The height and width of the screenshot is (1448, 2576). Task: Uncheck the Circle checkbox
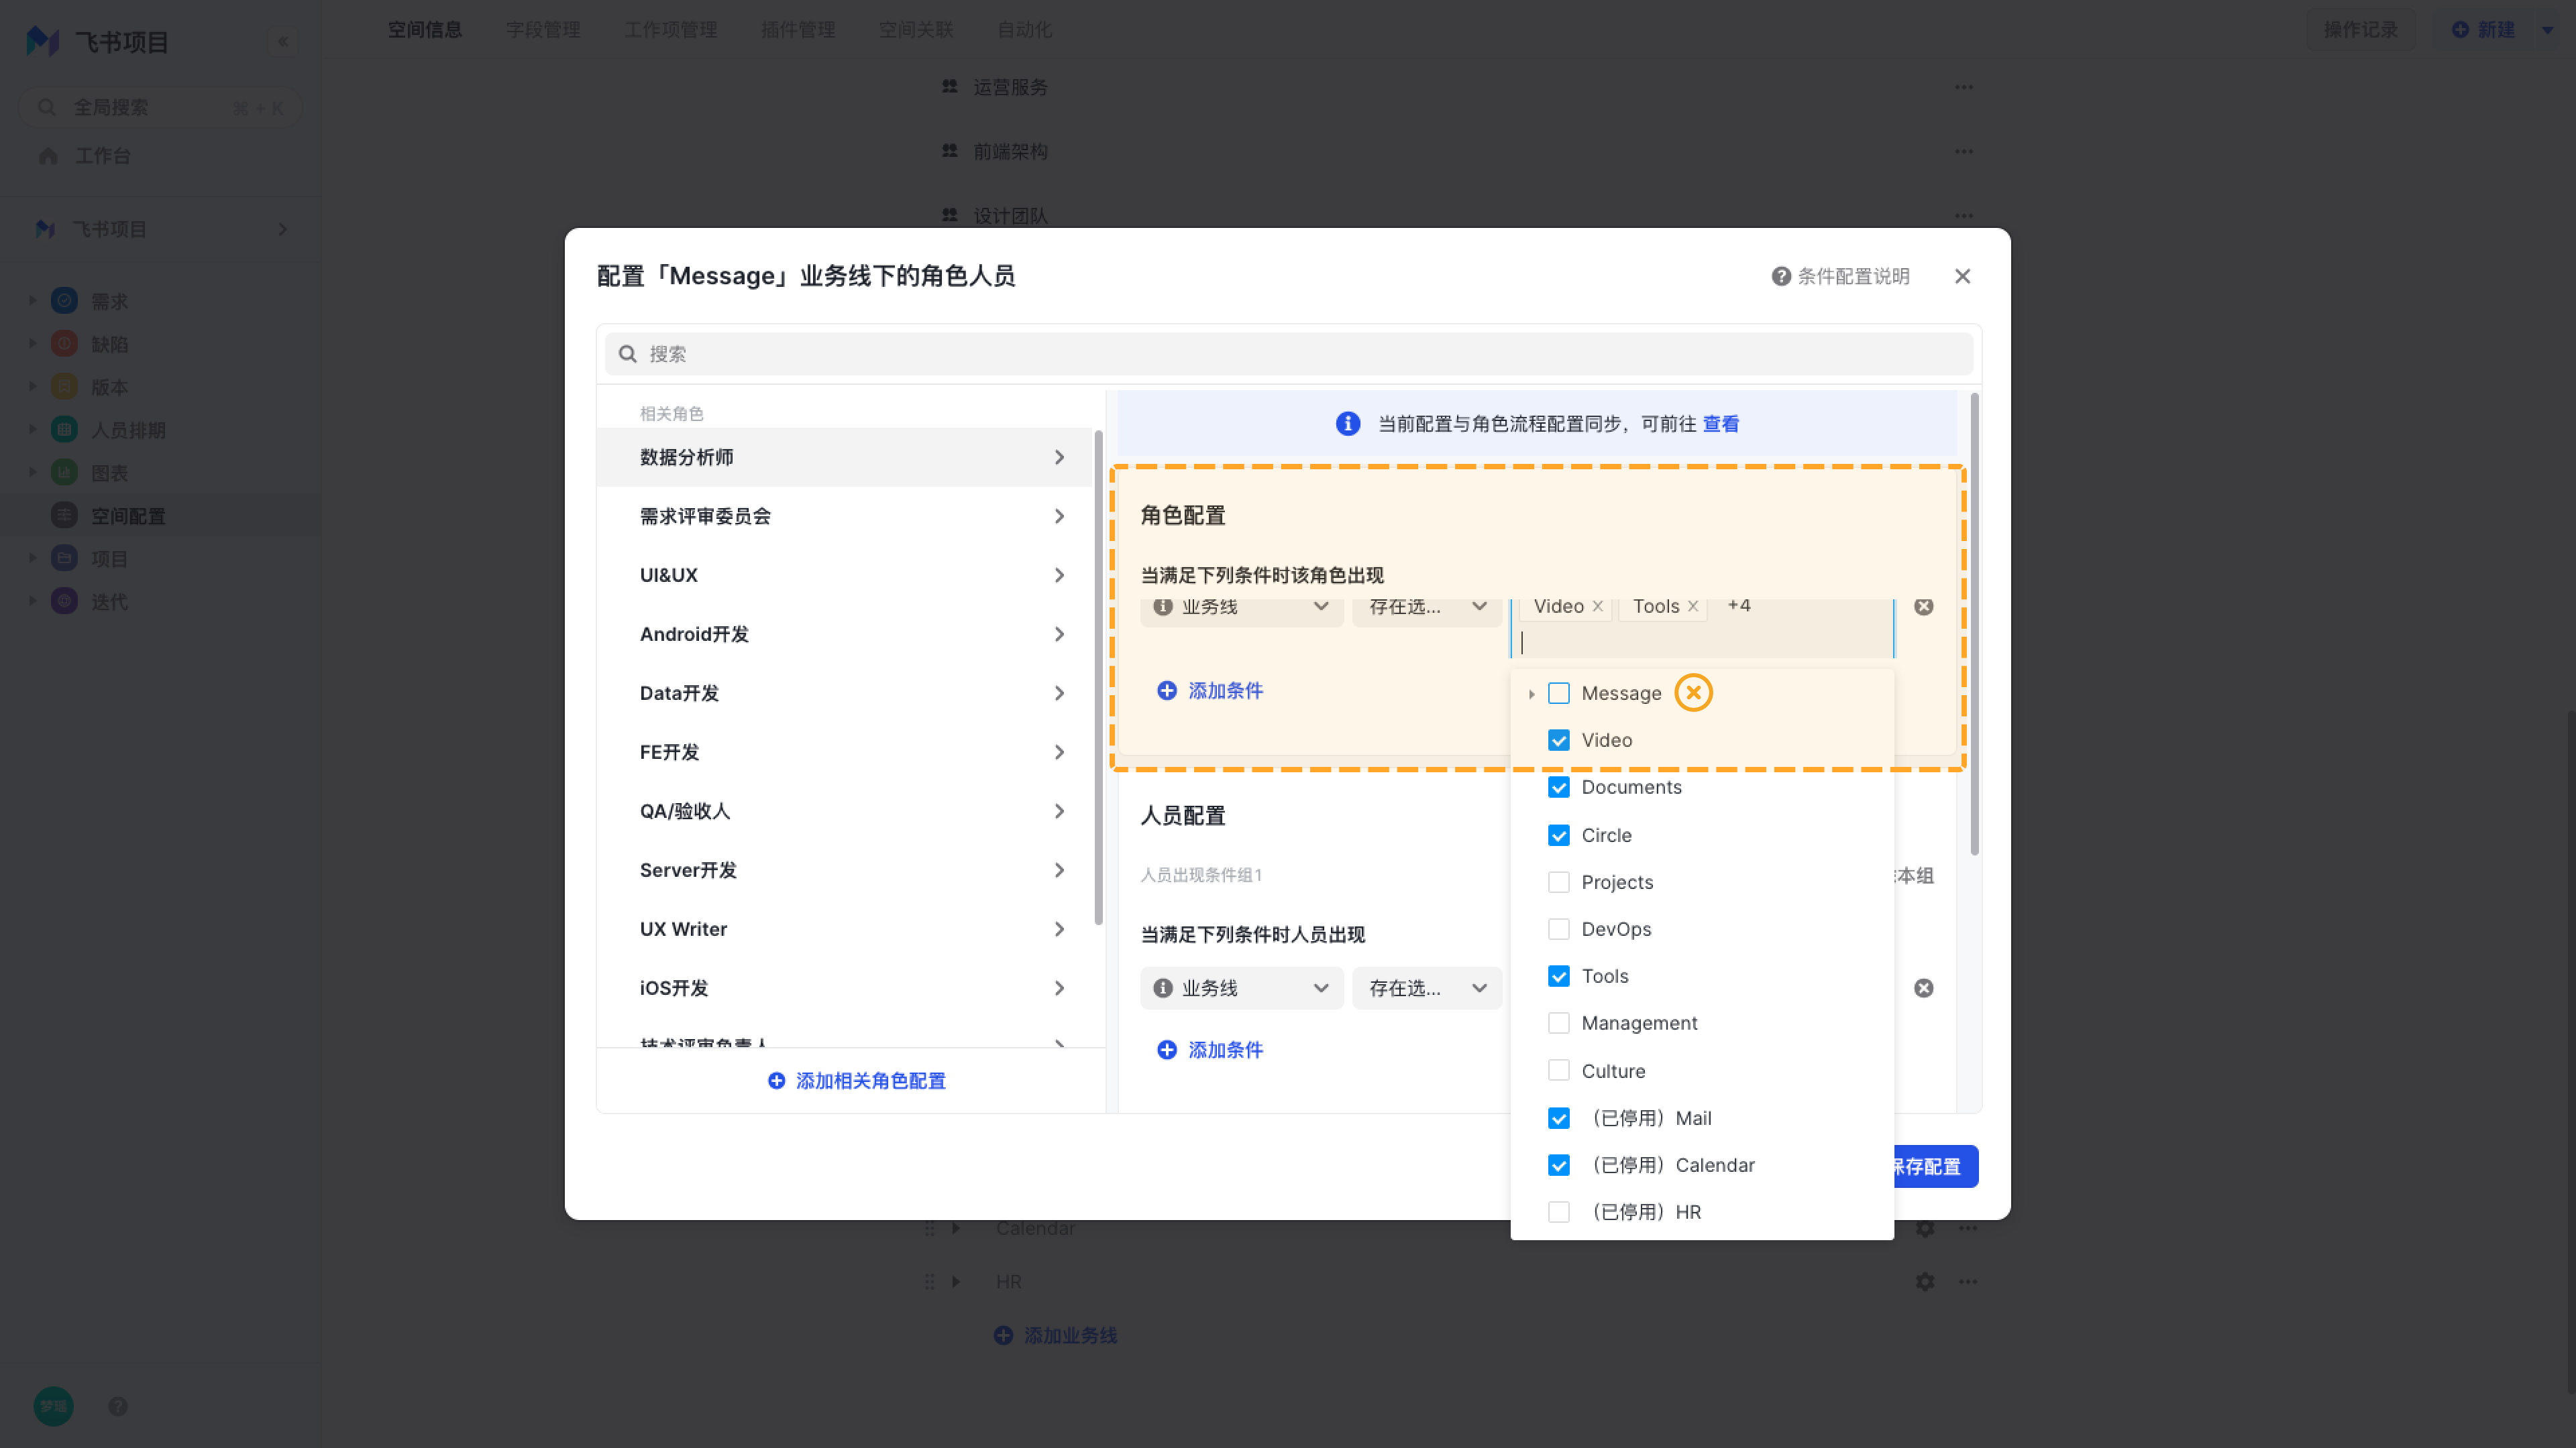coord(1558,835)
